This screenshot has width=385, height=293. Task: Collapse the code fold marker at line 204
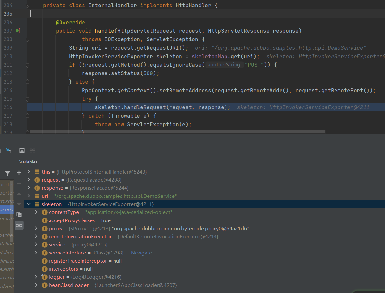pyautogui.click(x=27, y=6)
